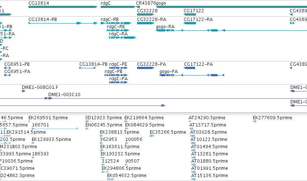Click EK291514.5prime EST label
The image size is (307, 181).
click(x=26, y=132)
